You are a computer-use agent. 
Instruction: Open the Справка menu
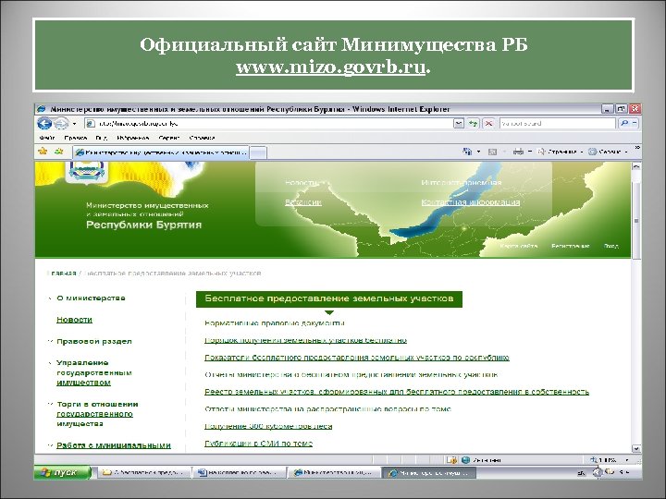coord(203,138)
